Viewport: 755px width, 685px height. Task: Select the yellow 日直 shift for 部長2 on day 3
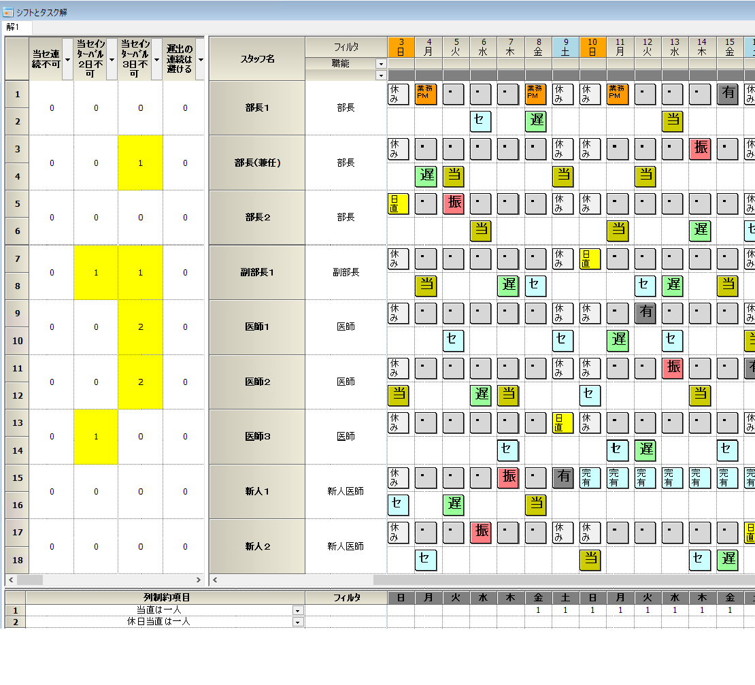point(398,203)
